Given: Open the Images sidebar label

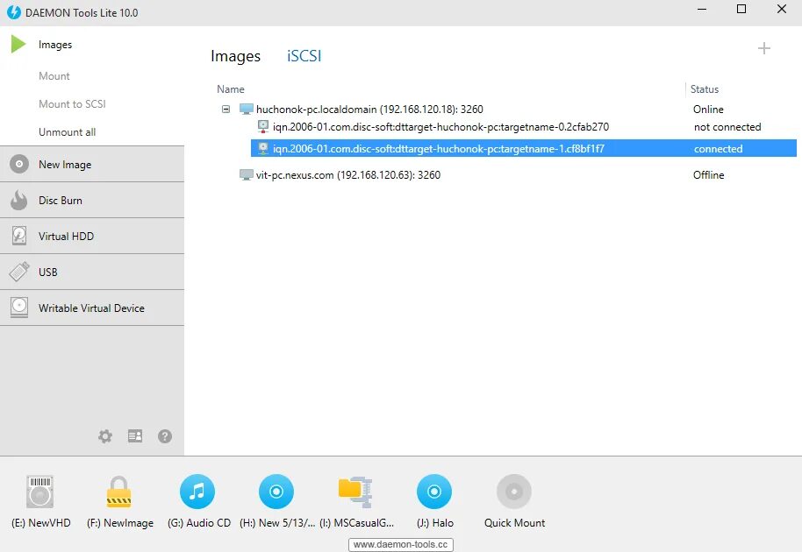Looking at the screenshot, I should click(x=55, y=45).
